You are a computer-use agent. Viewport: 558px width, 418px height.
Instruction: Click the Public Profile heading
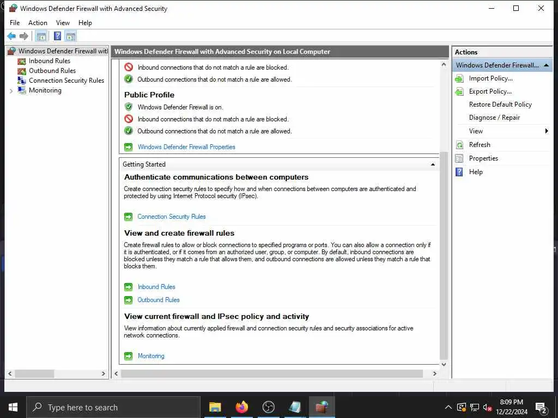coord(149,95)
